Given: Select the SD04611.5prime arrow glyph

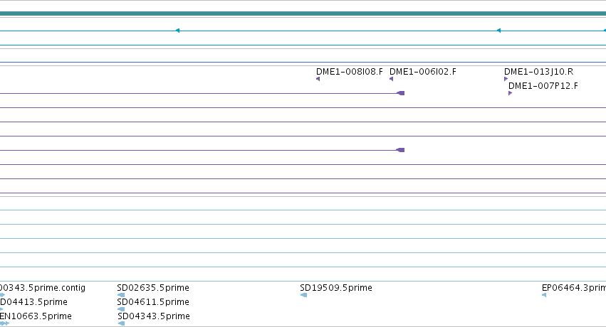Looking at the screenshot, I should [x=121, y=309].
